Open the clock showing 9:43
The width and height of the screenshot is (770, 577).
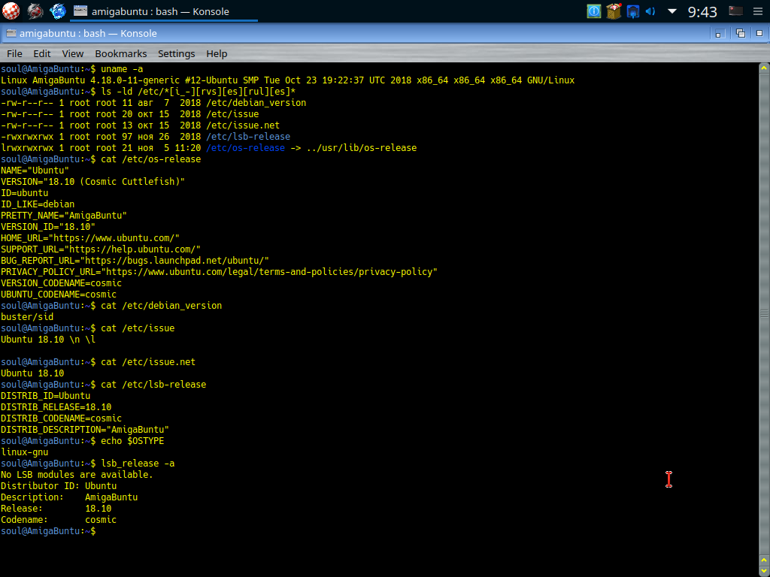click(702, 11)
